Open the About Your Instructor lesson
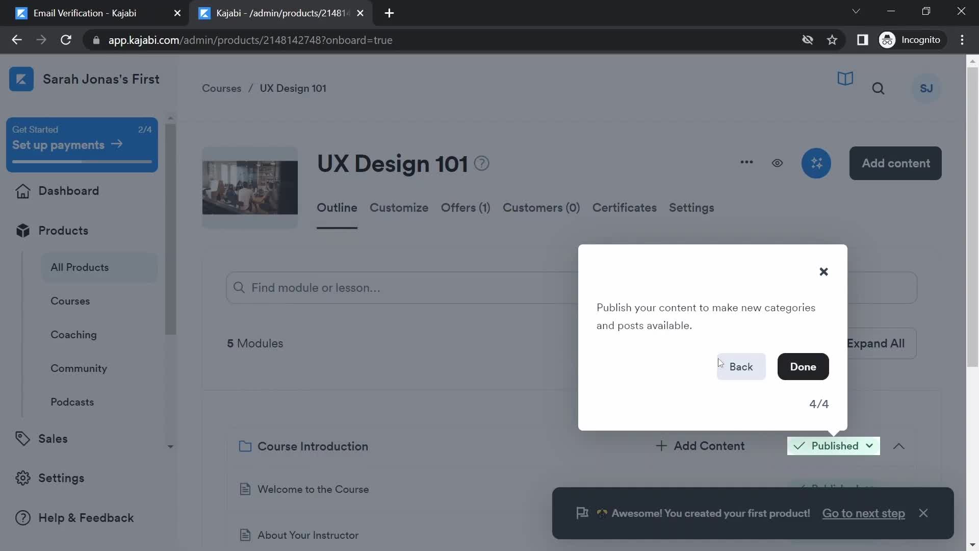The height and width of the screenshot is (551, 979). click(x=308, y=535)
